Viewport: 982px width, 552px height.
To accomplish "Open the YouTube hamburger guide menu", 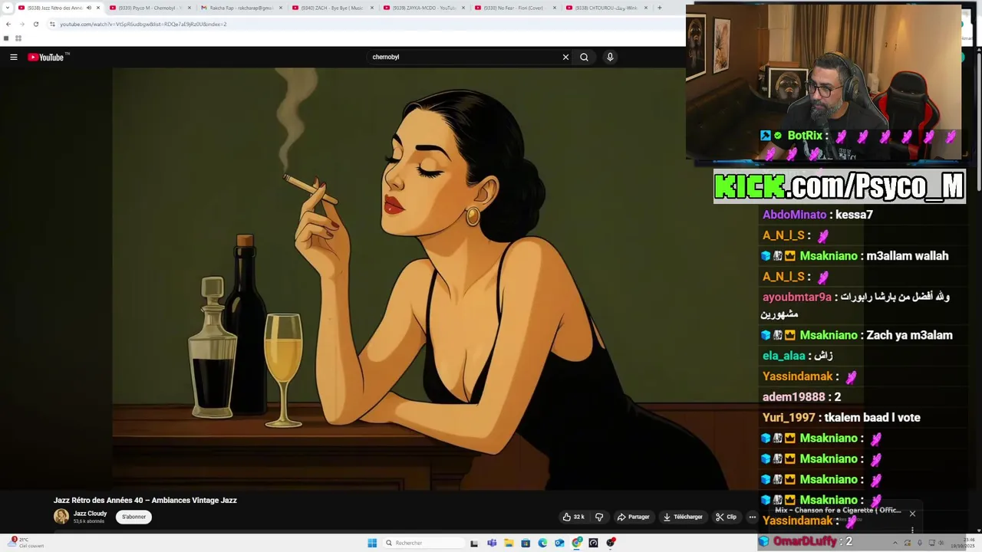I will pos(14,57).
